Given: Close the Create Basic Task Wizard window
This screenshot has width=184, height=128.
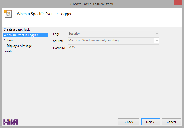Looking at the screenshot, I should [177, 4].
